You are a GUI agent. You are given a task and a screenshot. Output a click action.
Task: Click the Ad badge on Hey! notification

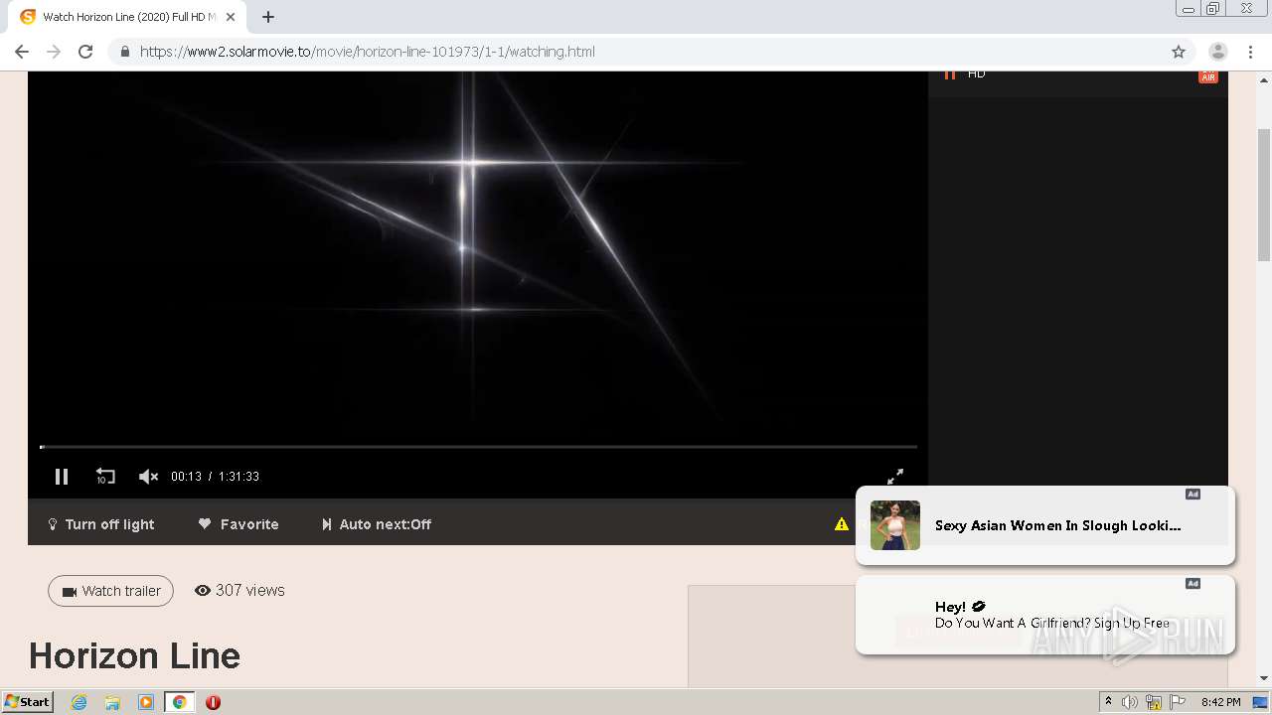pos(1192,584)
